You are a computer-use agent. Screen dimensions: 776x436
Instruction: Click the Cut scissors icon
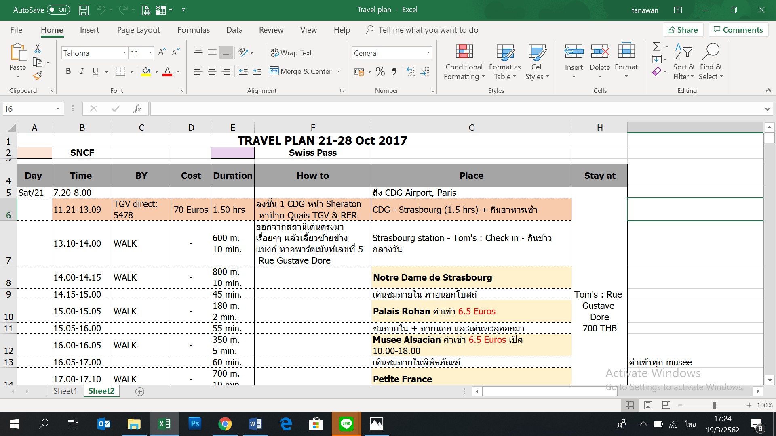point(38,48)
